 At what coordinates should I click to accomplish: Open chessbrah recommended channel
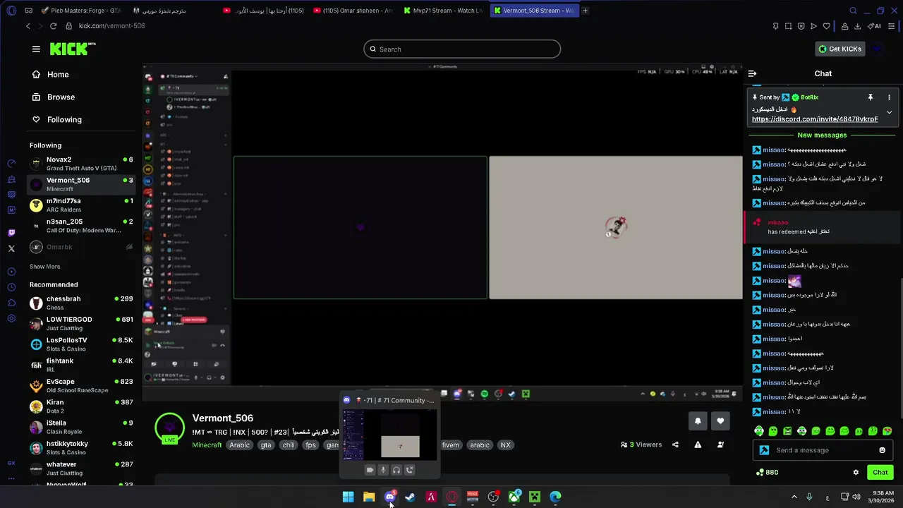pos(81,303)
